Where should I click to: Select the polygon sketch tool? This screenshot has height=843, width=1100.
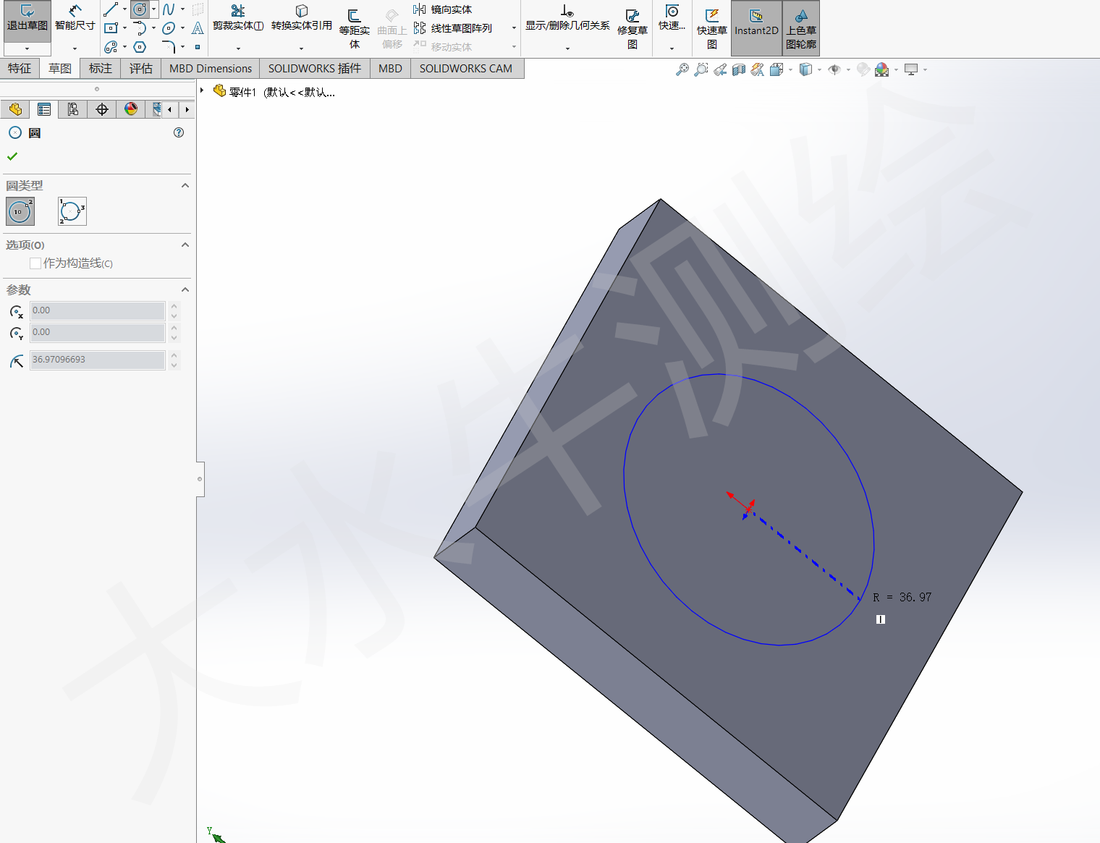click(x=140, y=47)
